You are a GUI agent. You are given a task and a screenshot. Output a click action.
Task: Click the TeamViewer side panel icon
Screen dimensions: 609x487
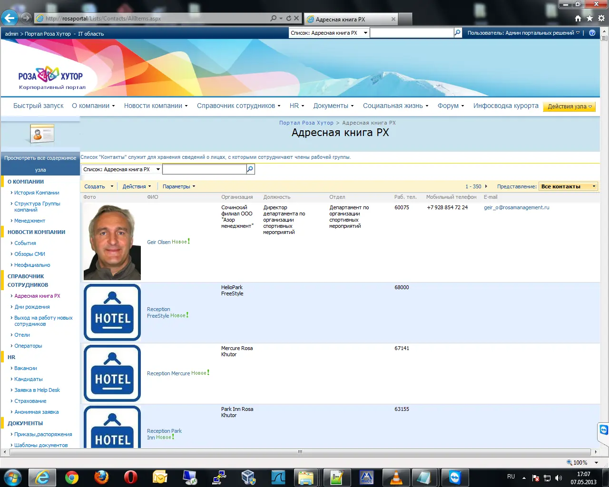pos(603,430)
